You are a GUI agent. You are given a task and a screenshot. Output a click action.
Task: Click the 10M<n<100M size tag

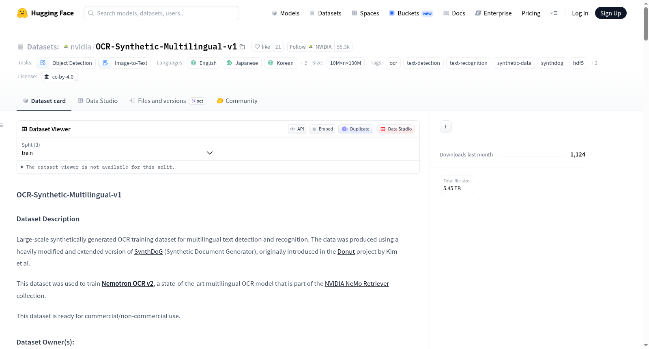point(346,63)
